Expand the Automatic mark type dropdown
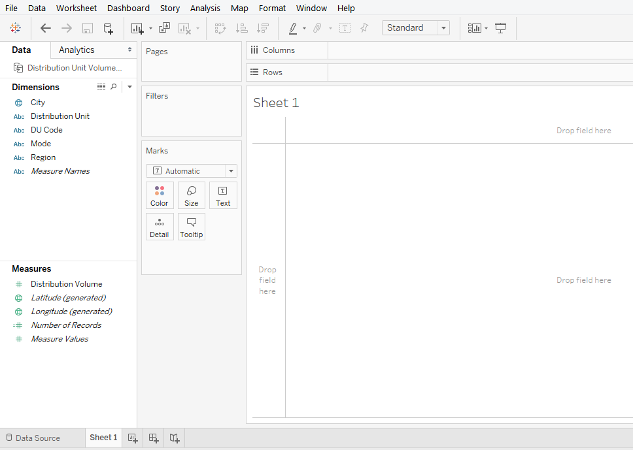This screenshot has width=633, height=450. [x=230, y=171]
